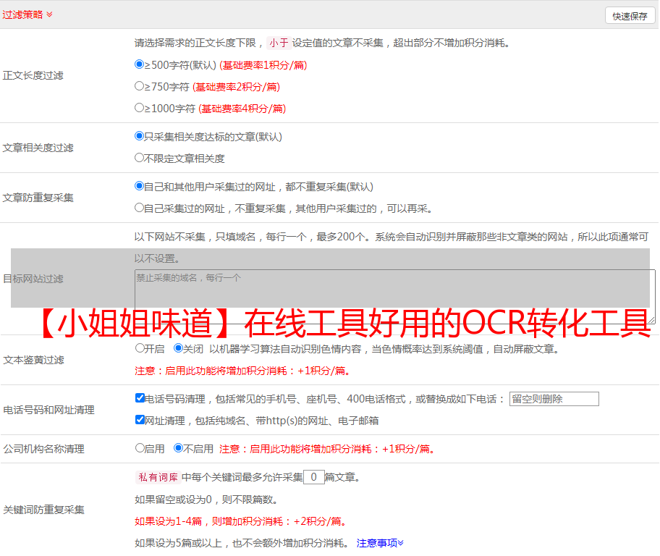Click the 小于 highlighted tag
Image resolution: width=660 pixels, height=556 pixels.
[279, 43]
